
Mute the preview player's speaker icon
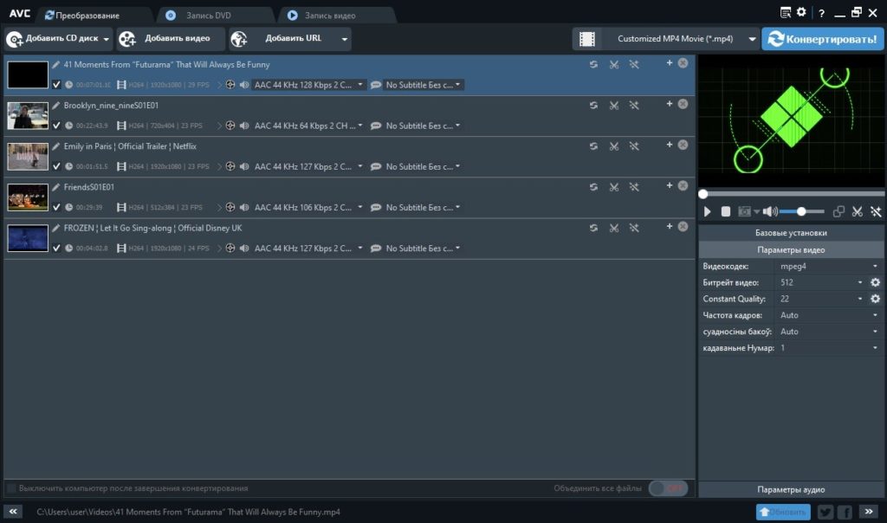pyautogui.click(x=768, y=212)
